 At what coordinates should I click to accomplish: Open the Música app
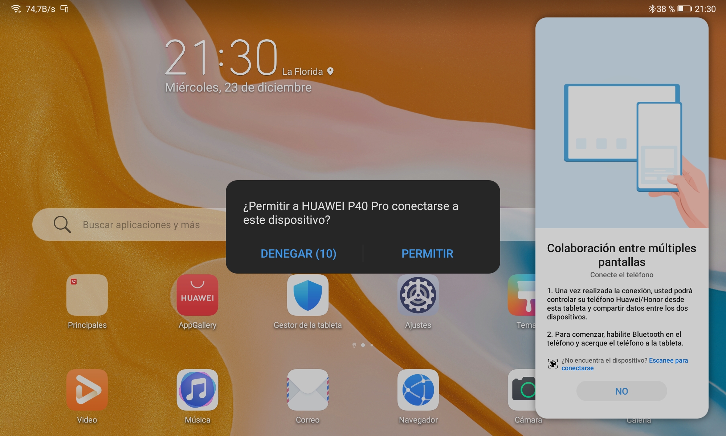click(197, 390)
